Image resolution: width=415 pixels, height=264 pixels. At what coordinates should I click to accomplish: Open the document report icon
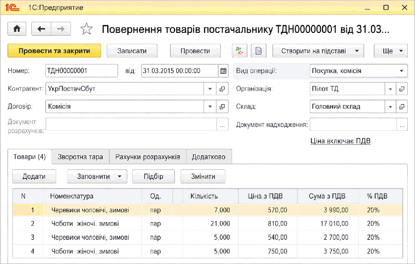[258, 51]
